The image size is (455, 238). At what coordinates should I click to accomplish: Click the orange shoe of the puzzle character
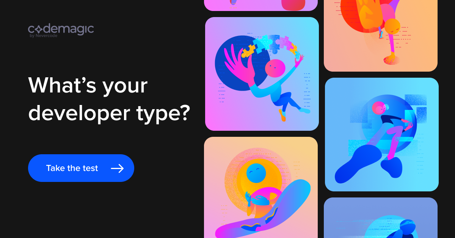[x=282, y=115]
